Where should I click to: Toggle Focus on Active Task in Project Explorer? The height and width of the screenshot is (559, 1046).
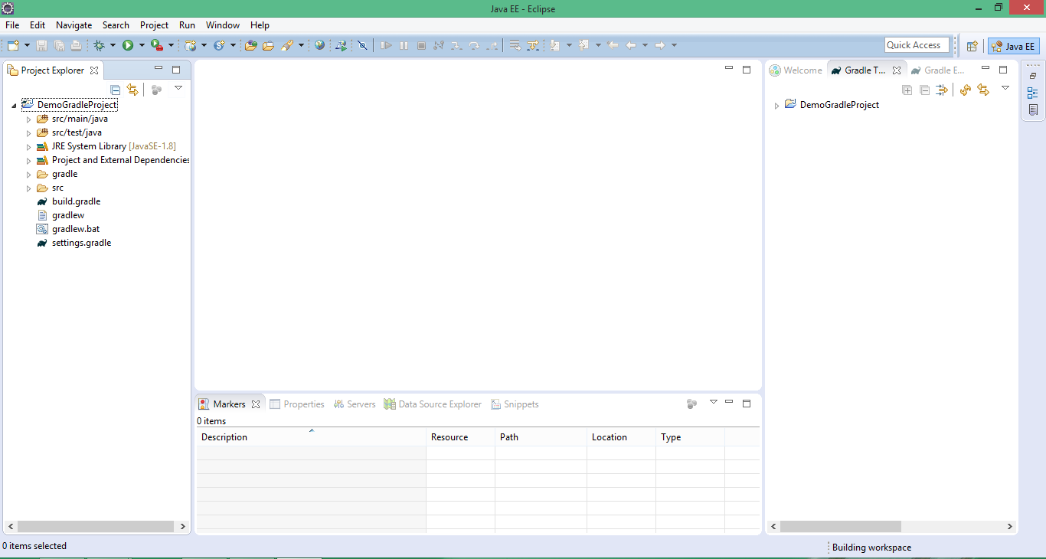(156, 90)
